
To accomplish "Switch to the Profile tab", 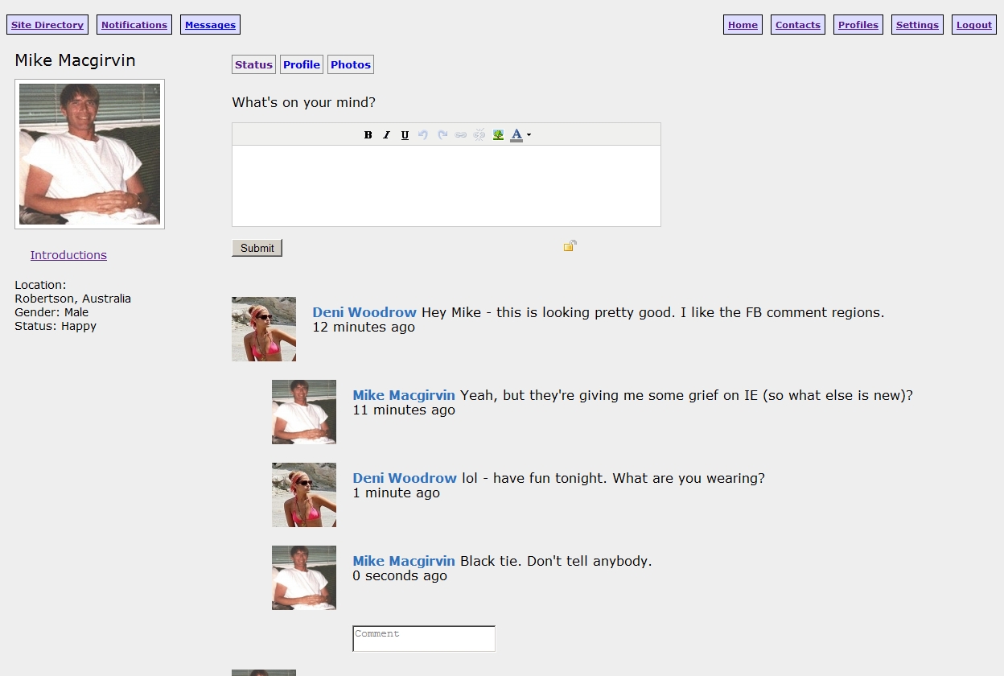I will pyautogui.click(x=302, y=65).
